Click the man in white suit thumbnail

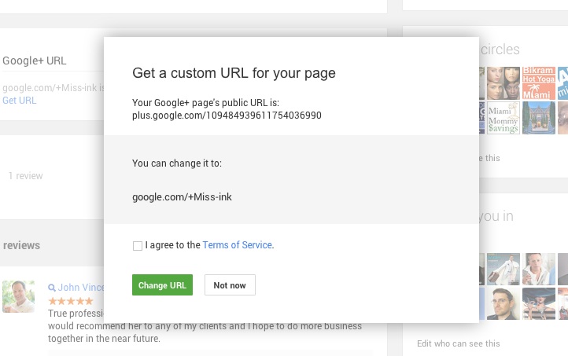click(503, 270)
